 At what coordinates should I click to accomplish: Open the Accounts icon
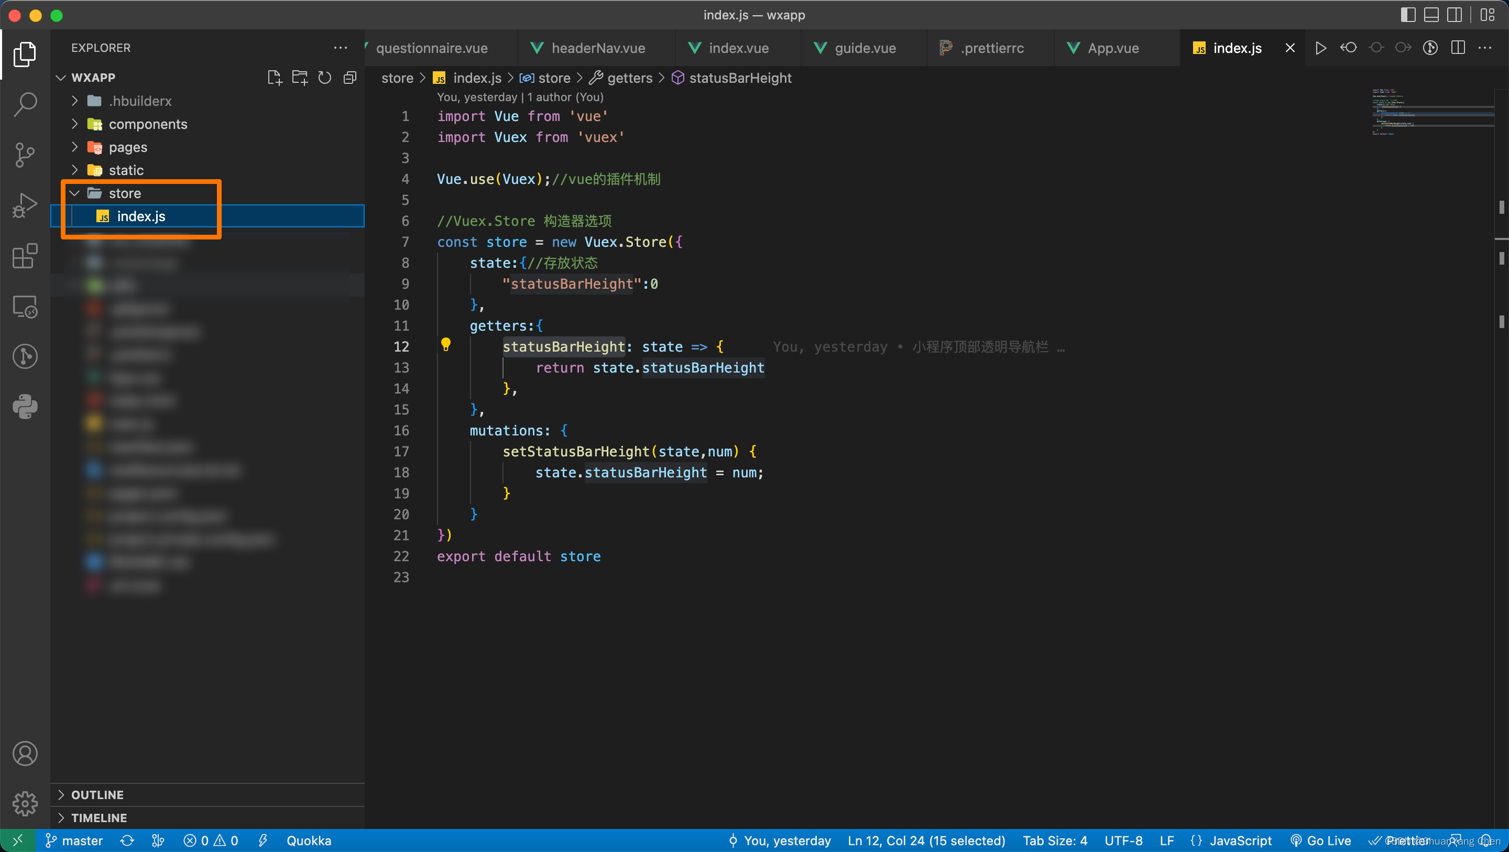pyautogui.click(x=25, y=753)
